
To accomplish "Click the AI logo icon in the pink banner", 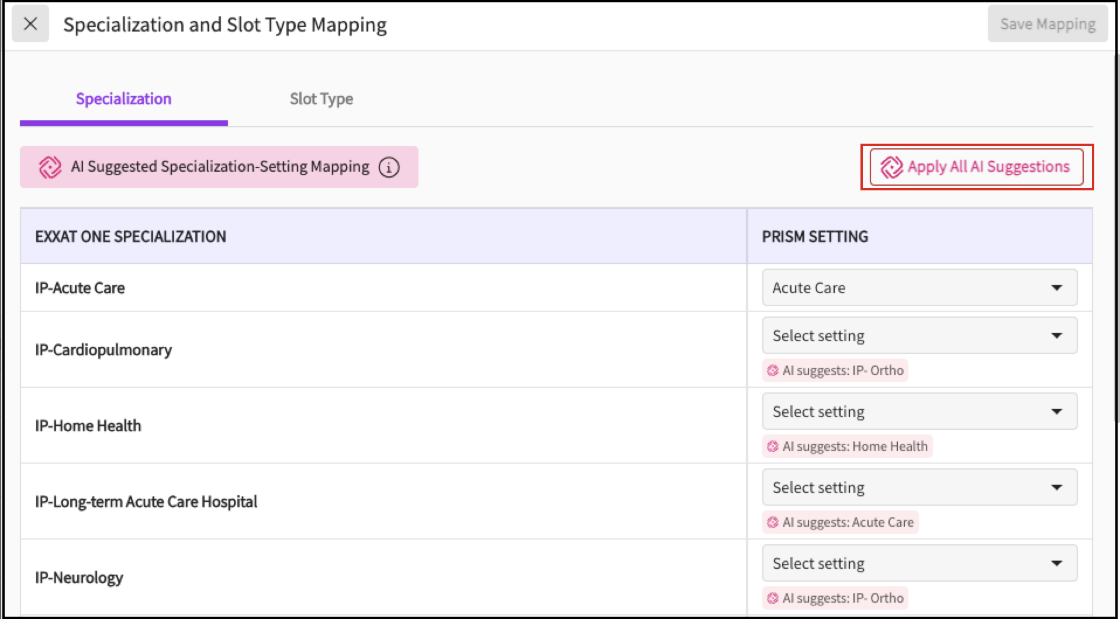I will point(50,167).
